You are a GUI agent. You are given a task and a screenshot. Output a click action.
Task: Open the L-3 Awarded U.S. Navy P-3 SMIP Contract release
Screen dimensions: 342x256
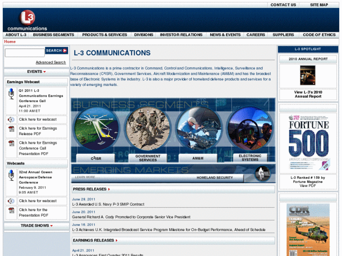tap(108, 204)
